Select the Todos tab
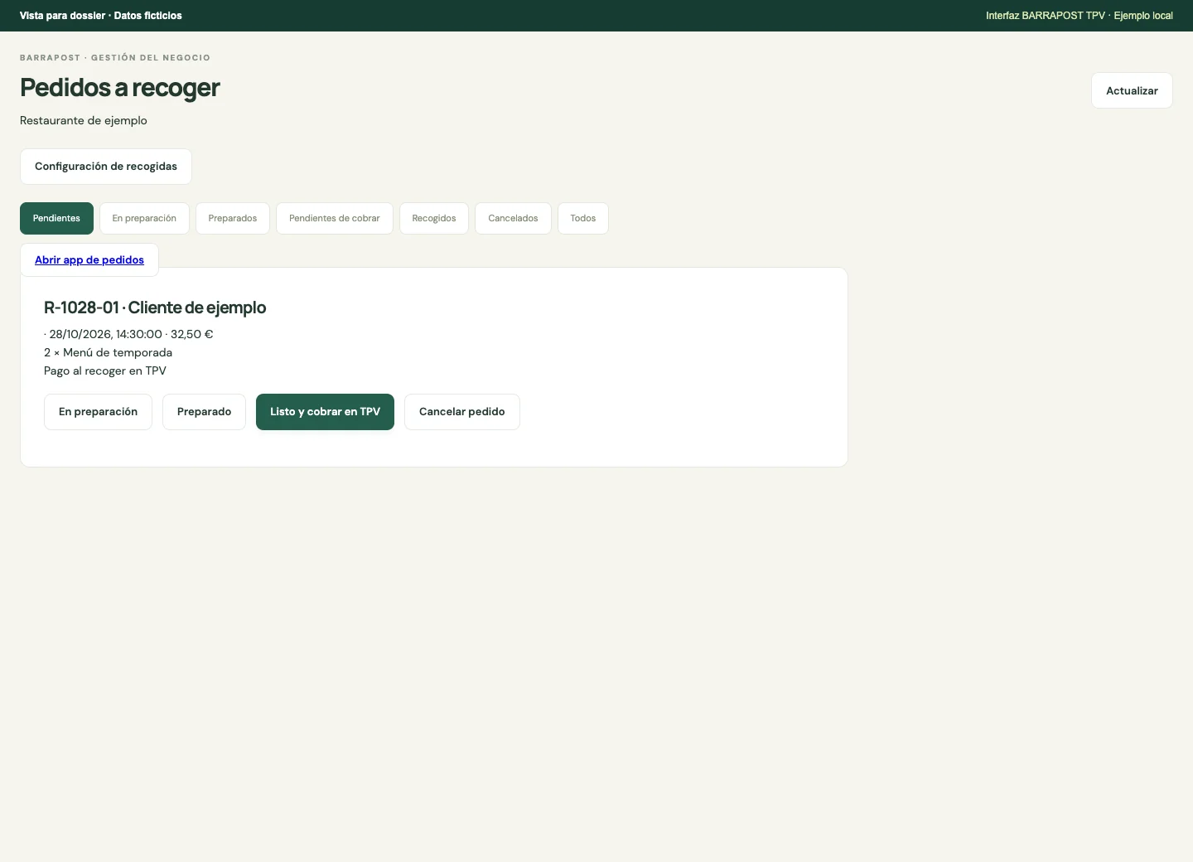The width and height of the screenshot is (1193, 862). pyautogui.click(x=583, y=219)
